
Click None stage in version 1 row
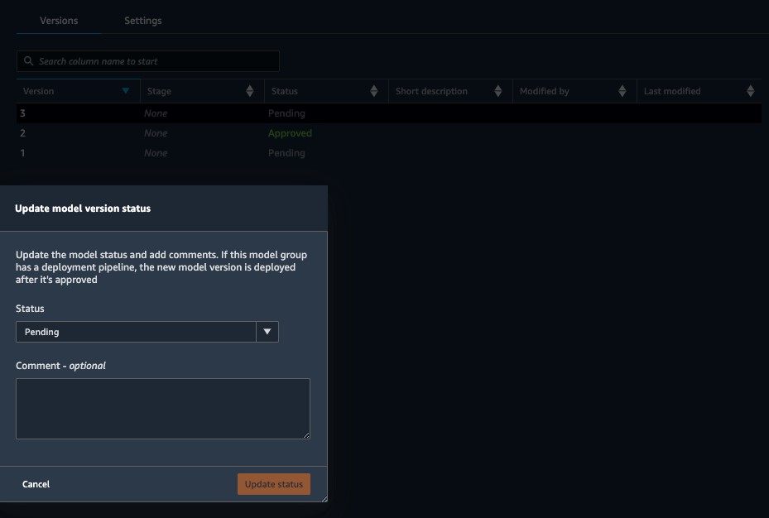(156, 153)
